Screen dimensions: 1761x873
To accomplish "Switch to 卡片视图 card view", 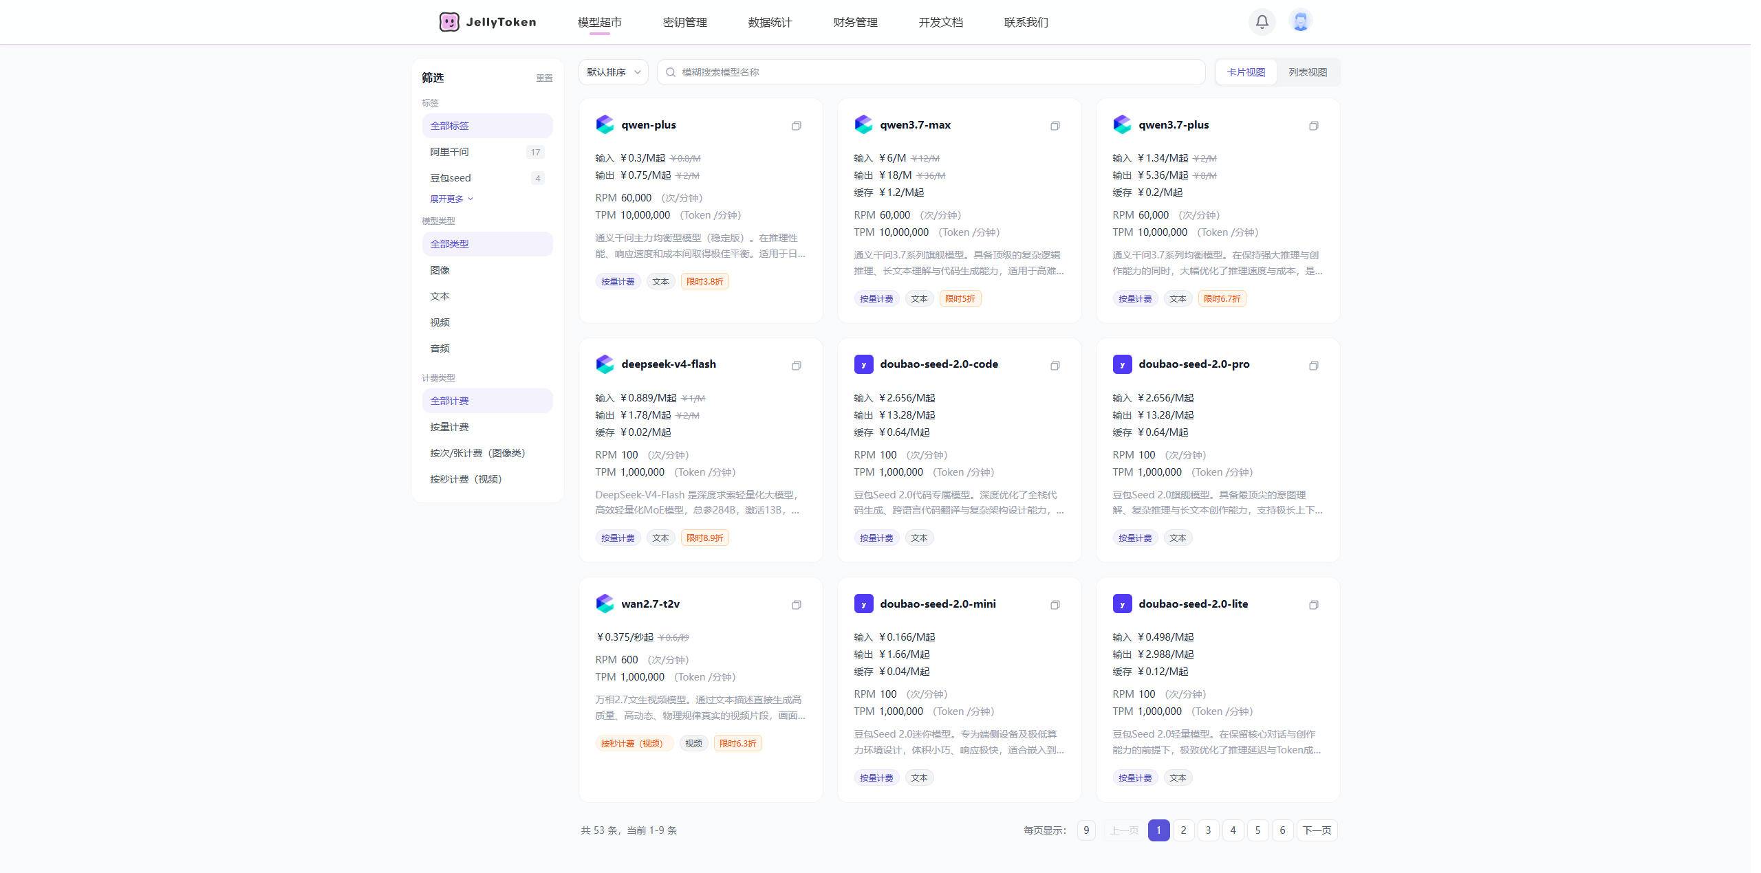I will tap(1246, 72).
